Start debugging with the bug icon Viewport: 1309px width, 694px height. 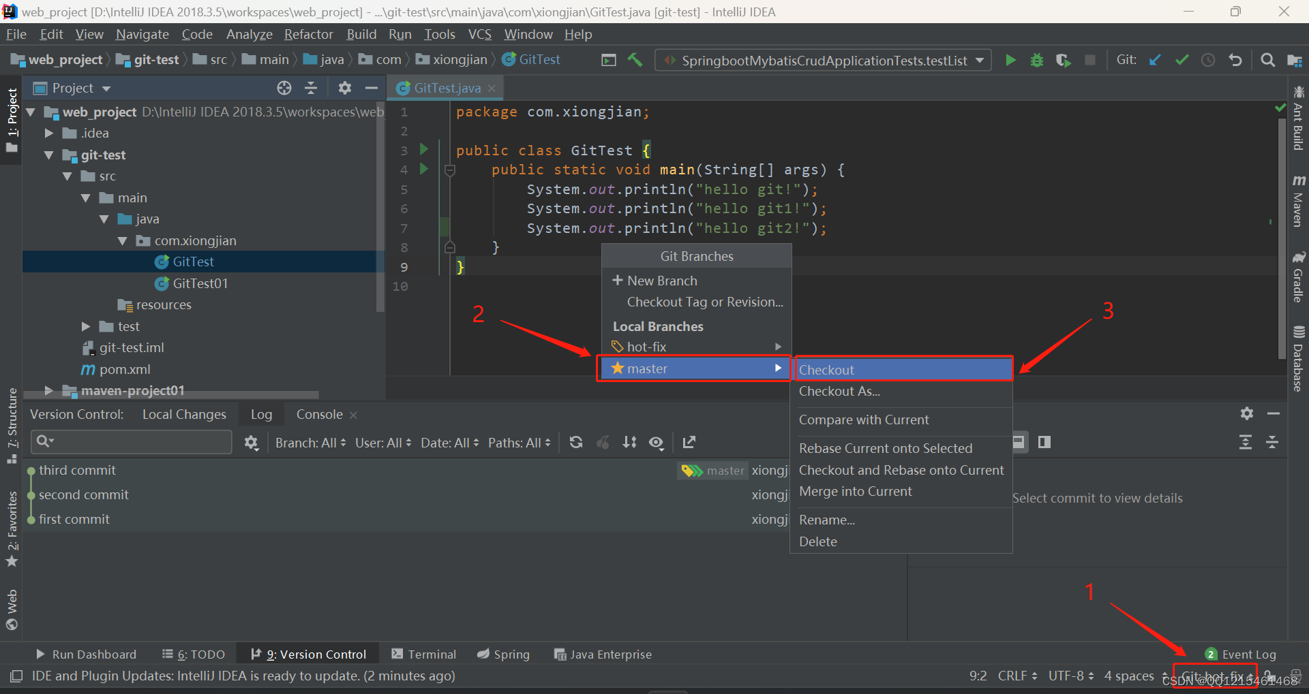pyautogui.click(x=1036, y=60)
